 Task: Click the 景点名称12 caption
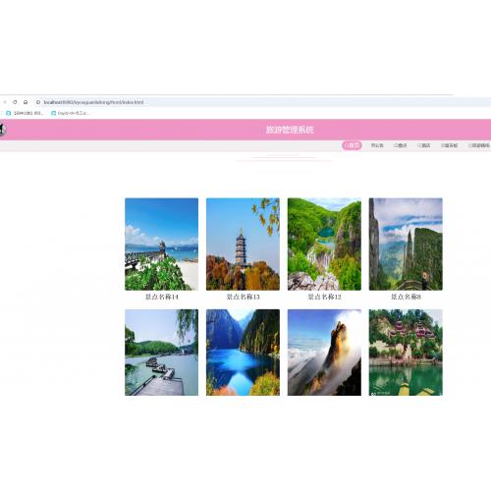click(x=324, y=297)
